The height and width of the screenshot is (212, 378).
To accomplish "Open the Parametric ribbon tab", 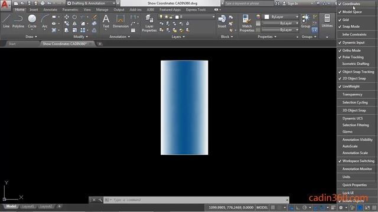I will coord(70,9).
